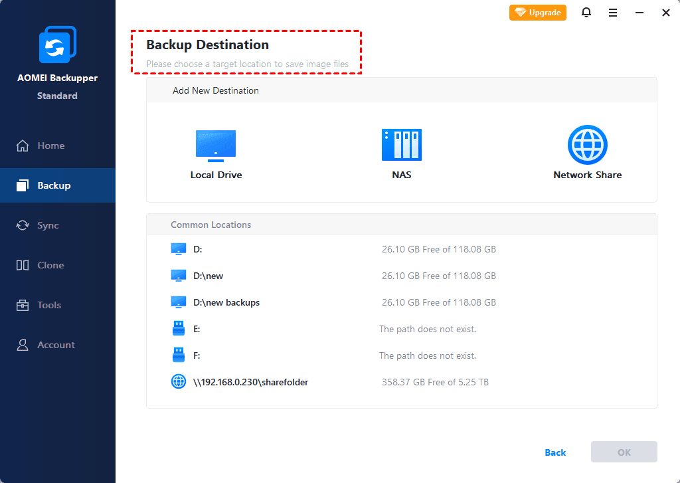The height and width of the screenshot is (483, 680).
Task: Open the Account page
Action: [56, 345]
